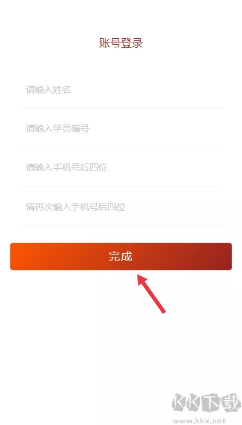Click the divider line under 请输入姓名
The height and width of the screenshot is (425, 242).
[121, 109]
